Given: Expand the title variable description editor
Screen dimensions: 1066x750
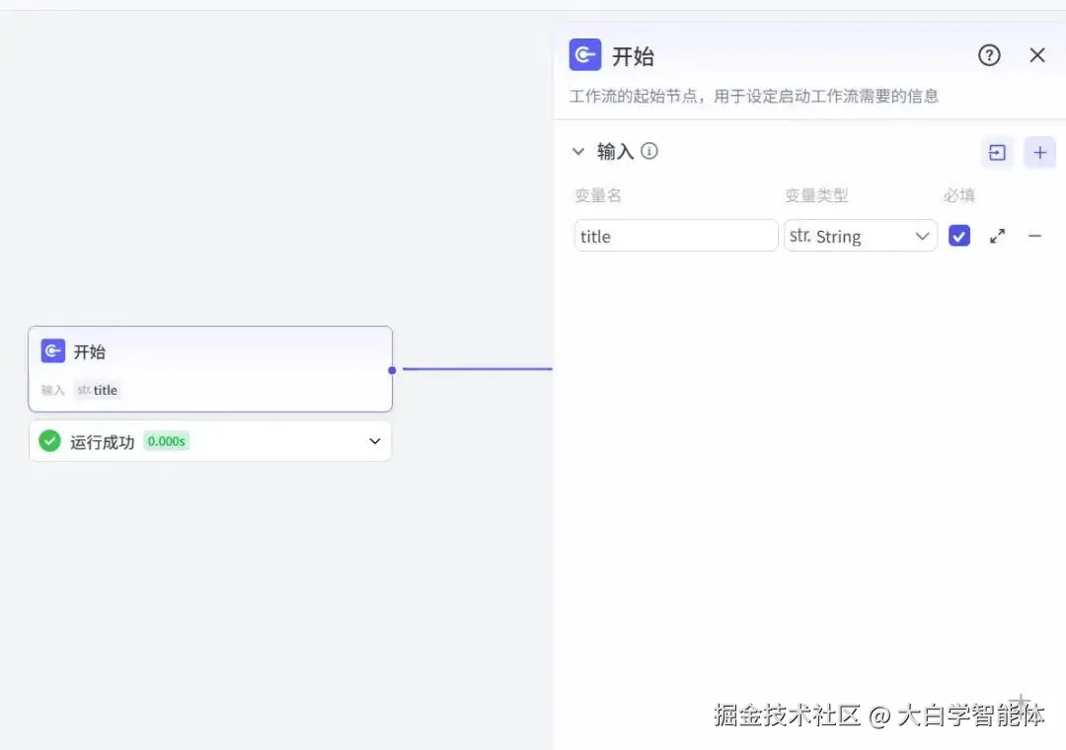Looking at the screenshot, I should point(997,236).
